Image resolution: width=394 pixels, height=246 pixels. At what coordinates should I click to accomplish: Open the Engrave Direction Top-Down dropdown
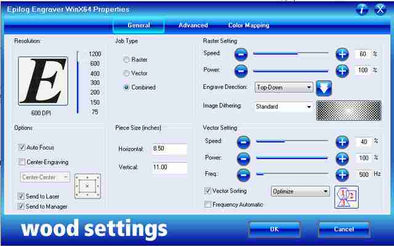tap(284, 88)
